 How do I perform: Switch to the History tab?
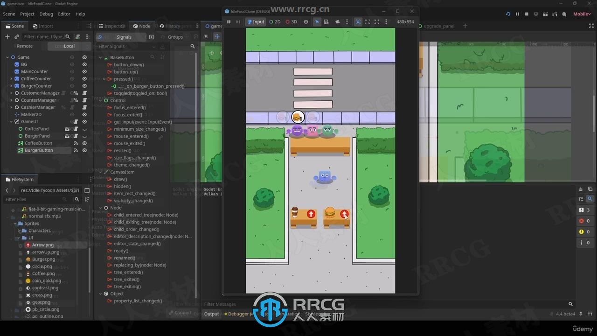pyautogui.click(x=169, y=26)
